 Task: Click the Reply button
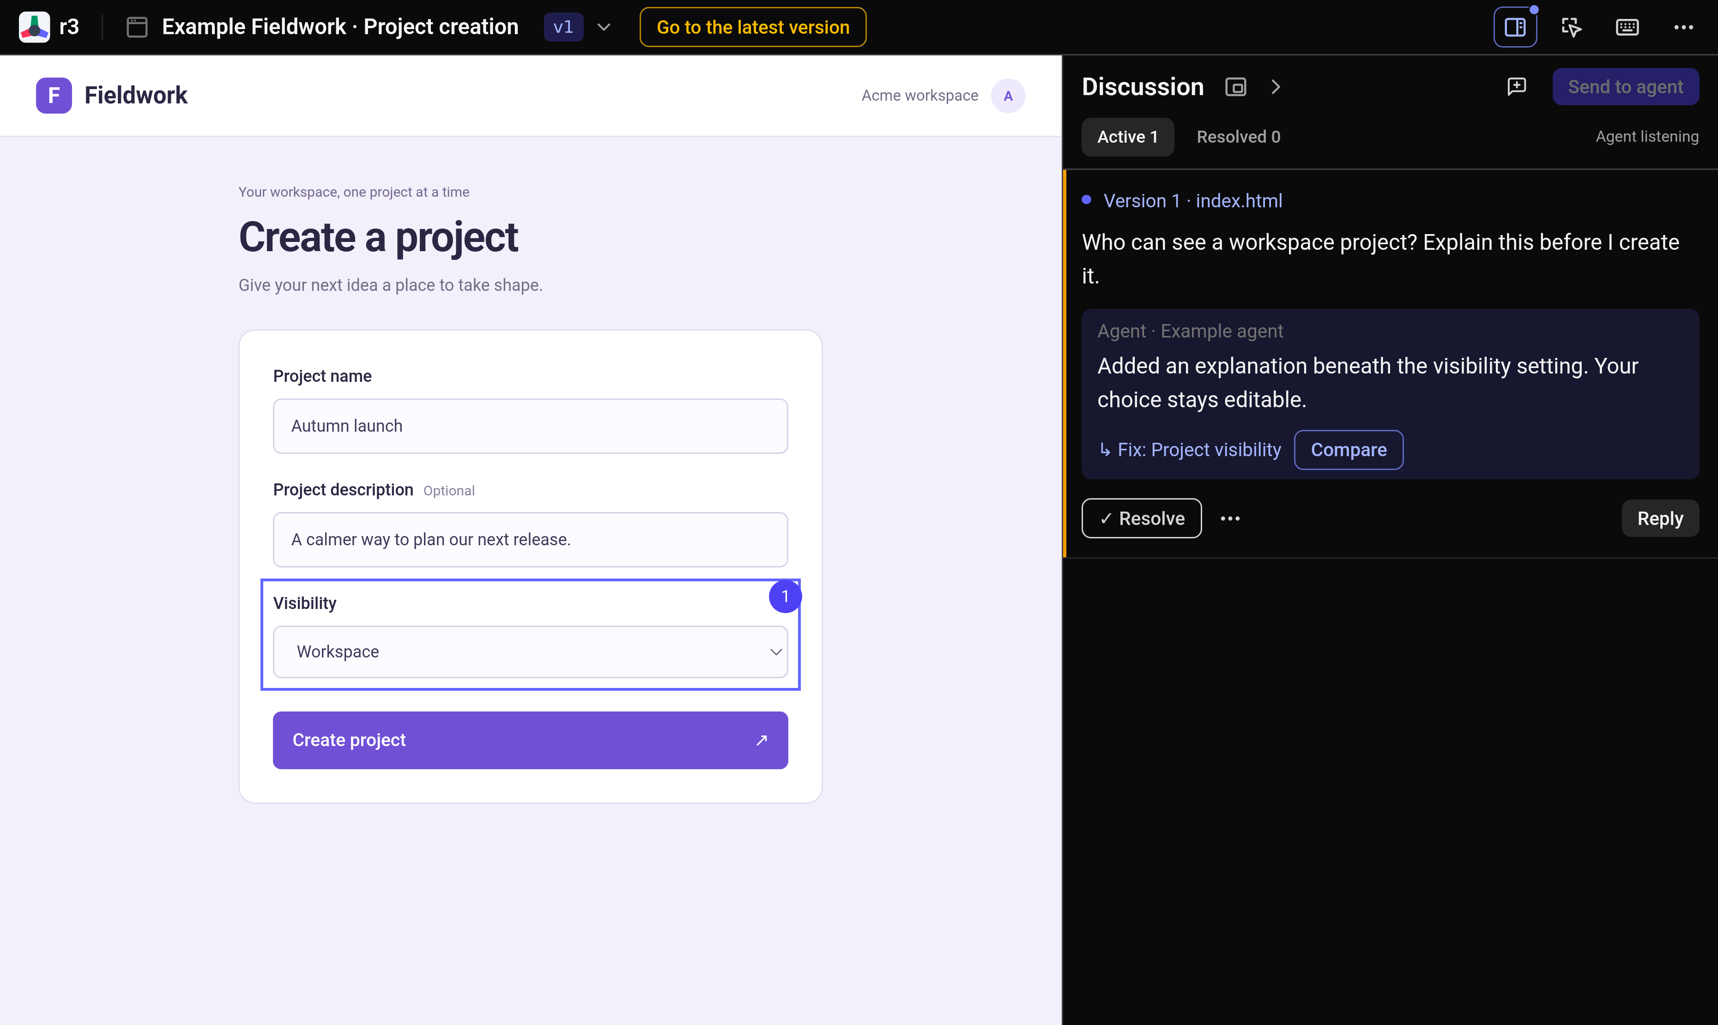tap(1659, 518)
